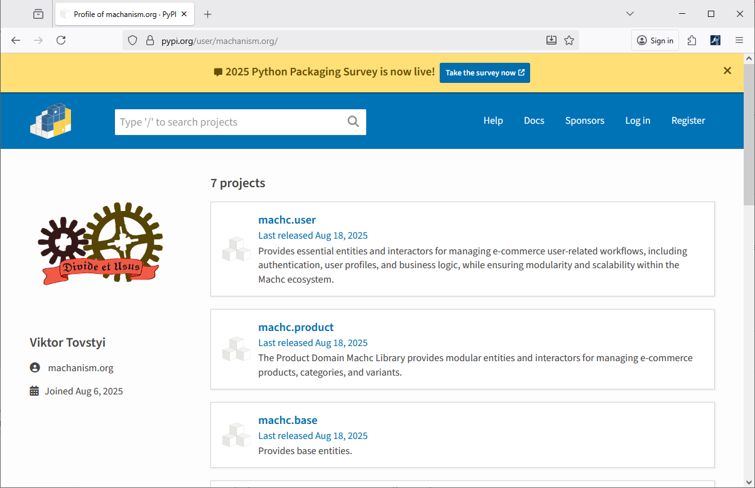Focus the search projects field

pyautogui.click(x=229, y=122)
